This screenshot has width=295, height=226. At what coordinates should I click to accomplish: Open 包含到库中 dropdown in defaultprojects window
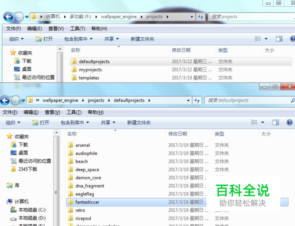pyautogui.click(x=75, y=123)
